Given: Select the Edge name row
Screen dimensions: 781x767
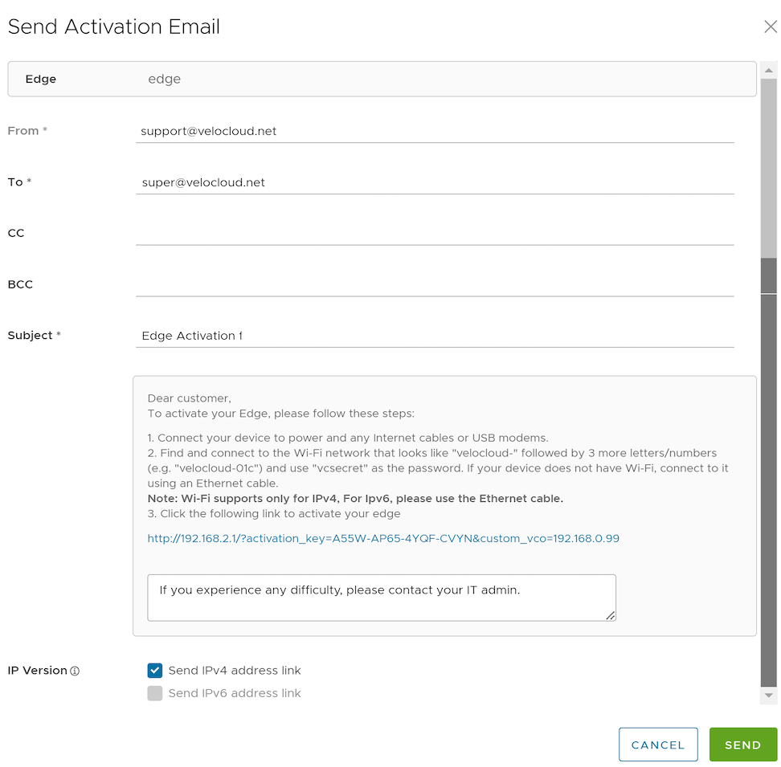Looking at the screenshot, I should (x=382, y=79).
